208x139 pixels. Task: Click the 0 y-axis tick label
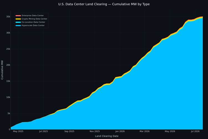coord(9,129)
